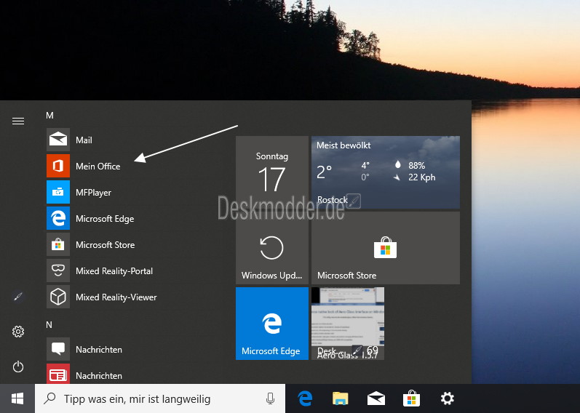The image size is (580, 413).
Task: Open Mein Office icon in app list
Action: point(58,166)
